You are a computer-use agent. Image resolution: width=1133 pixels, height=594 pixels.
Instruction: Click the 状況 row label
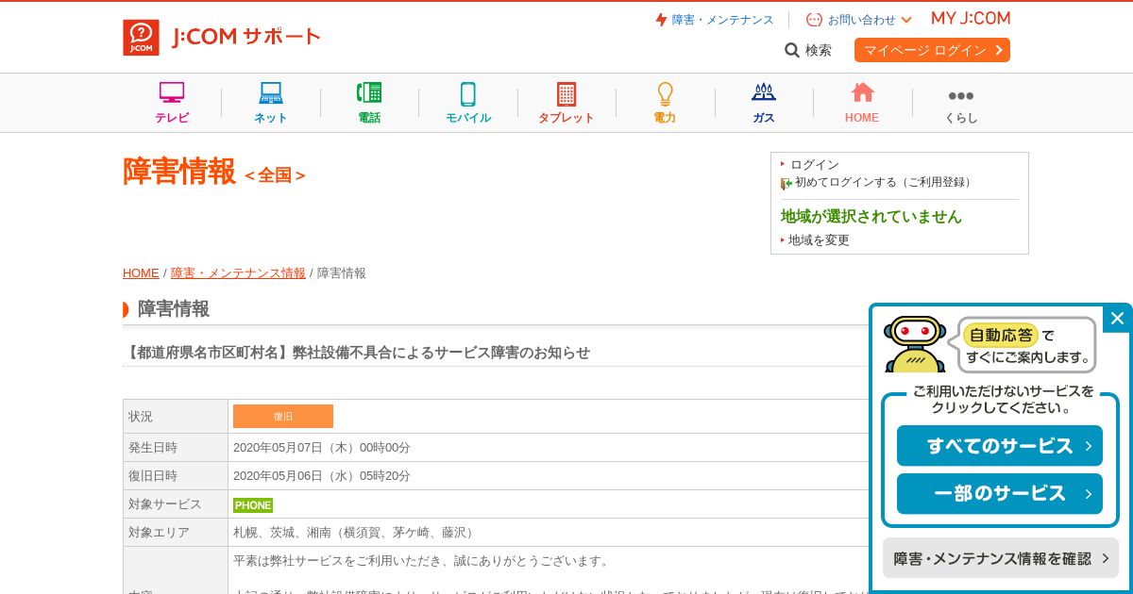pos(141,416)
